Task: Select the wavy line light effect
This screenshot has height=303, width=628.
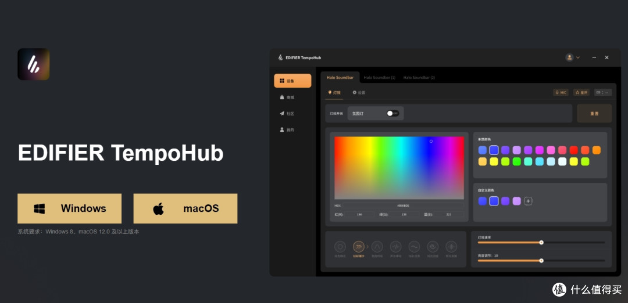Action: point(414,247)
